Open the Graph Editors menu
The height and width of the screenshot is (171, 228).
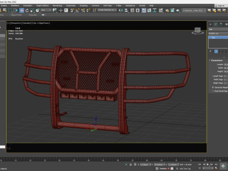(x=42, y=6)
